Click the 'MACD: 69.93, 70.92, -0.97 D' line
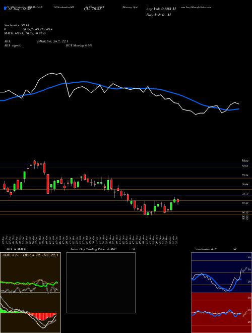This screenshot has height=333, width=252. [25, 33]
